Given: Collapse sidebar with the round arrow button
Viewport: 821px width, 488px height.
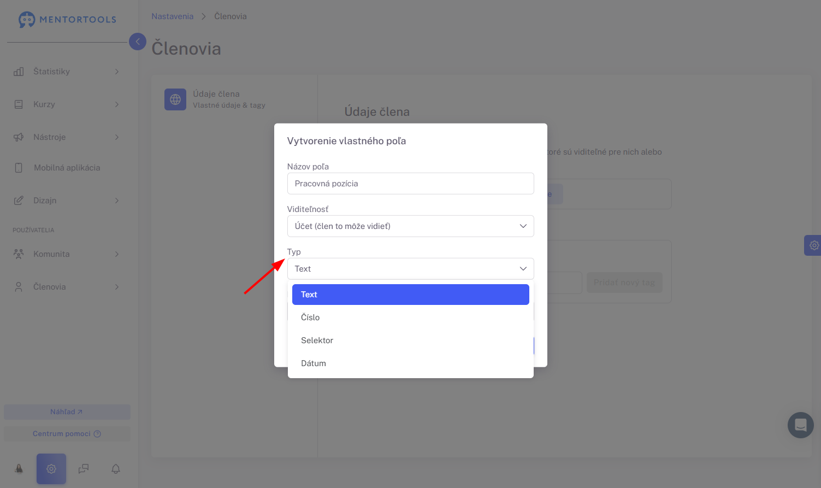Looking at the screenshot, I should click(x=138, y=42).
